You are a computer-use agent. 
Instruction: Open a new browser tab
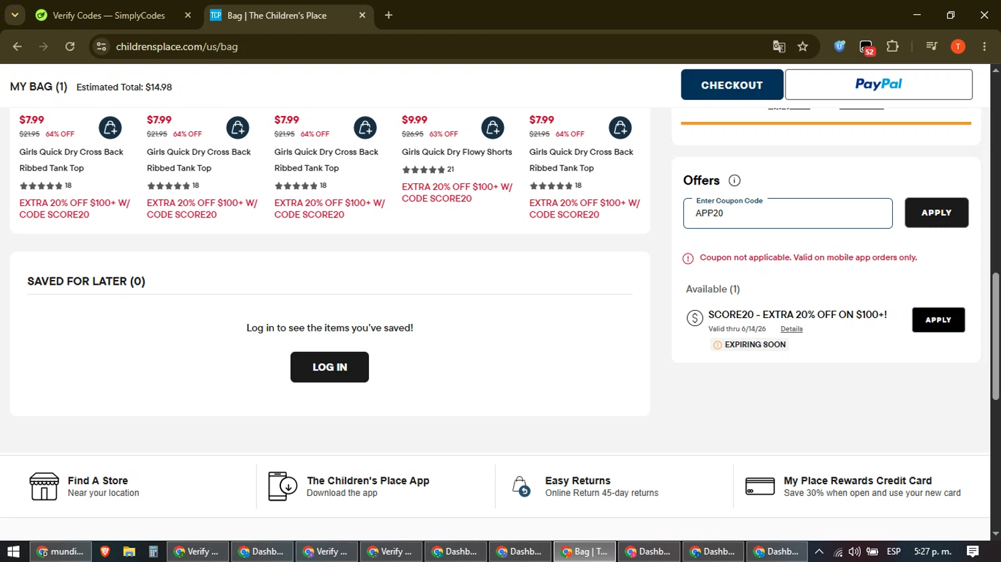pyautogui.click(x=388, y=15)
